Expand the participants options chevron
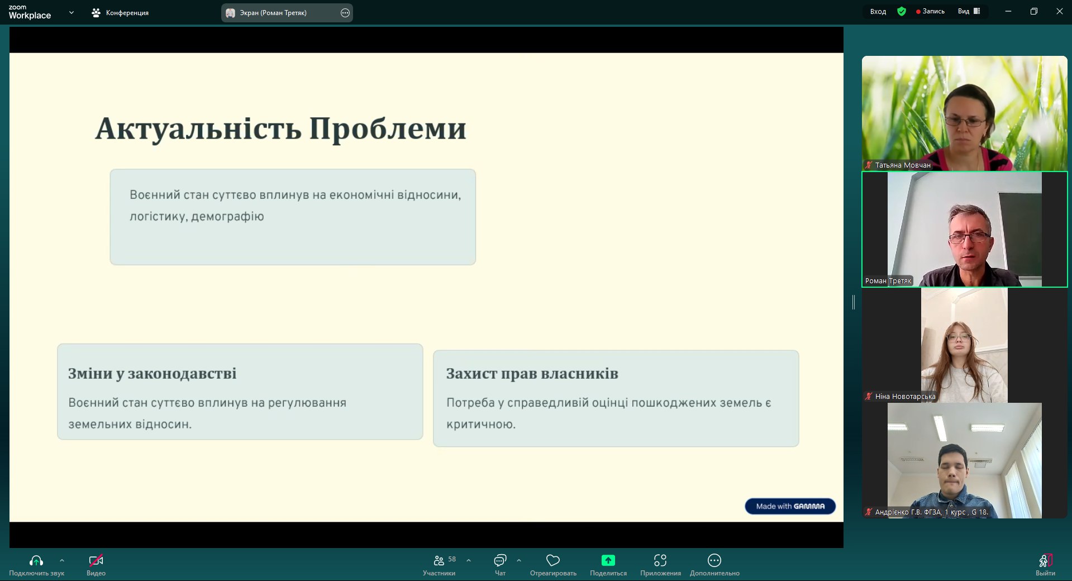The image size is (1072, 581). 469,560
